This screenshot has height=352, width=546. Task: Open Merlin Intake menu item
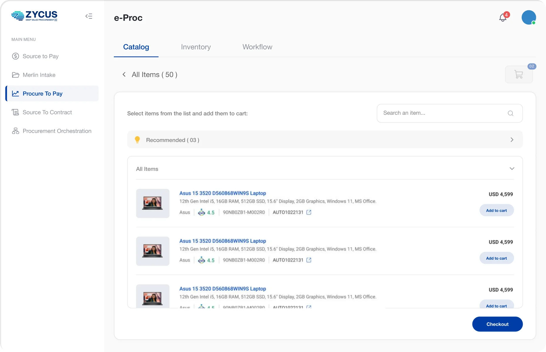39,75
